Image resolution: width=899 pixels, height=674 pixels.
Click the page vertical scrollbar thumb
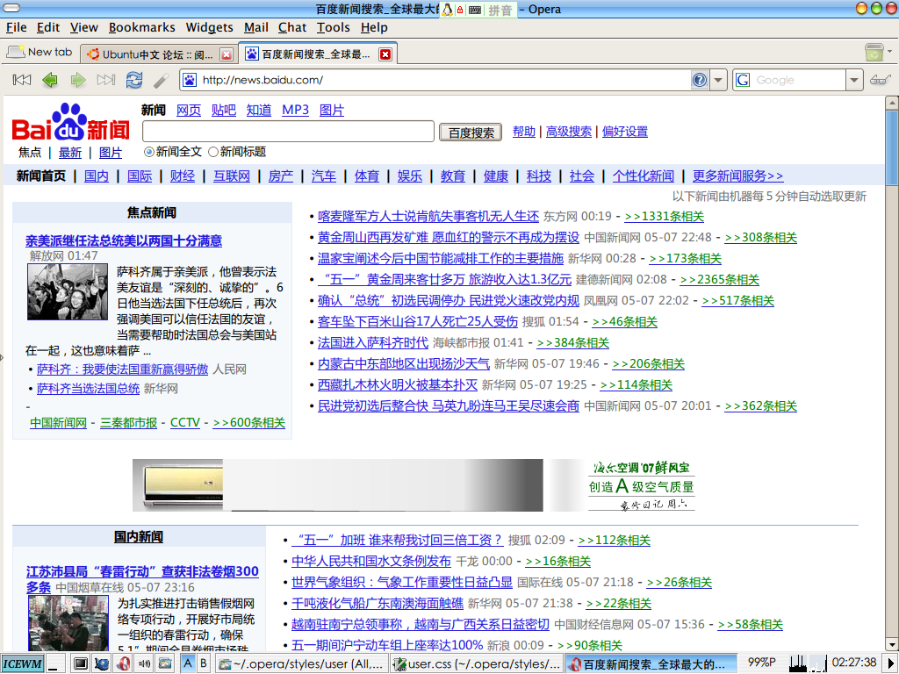(892, 147)
